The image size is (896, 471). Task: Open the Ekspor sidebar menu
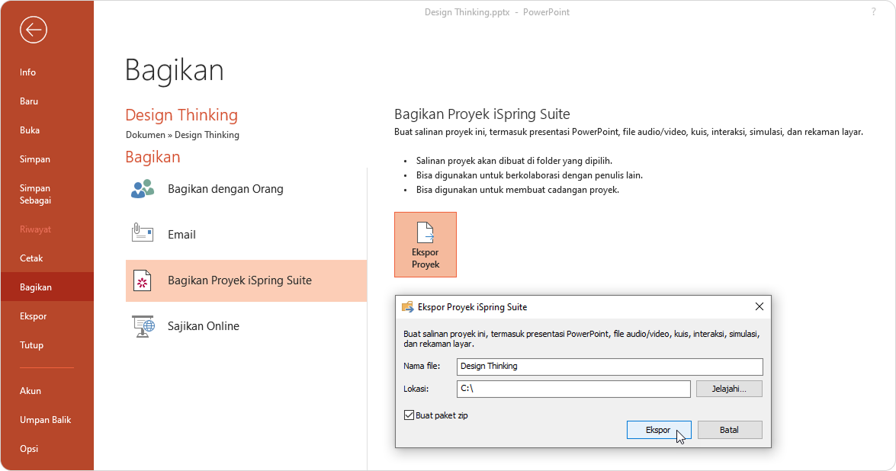pyautogui.click(x=34, y=316)
